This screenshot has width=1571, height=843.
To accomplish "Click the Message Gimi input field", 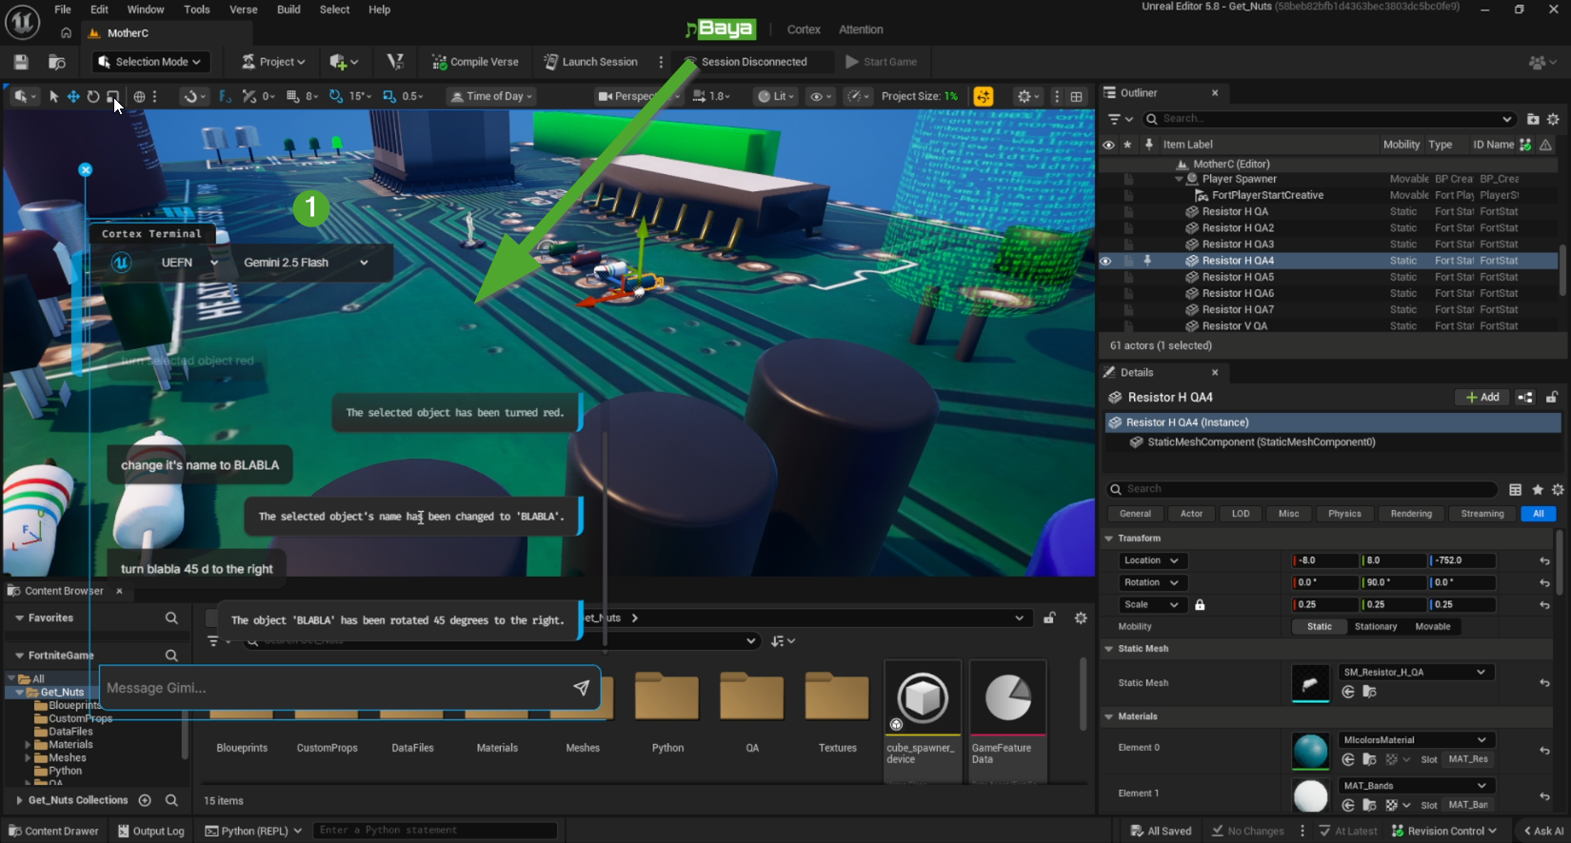I will [349, 688].
